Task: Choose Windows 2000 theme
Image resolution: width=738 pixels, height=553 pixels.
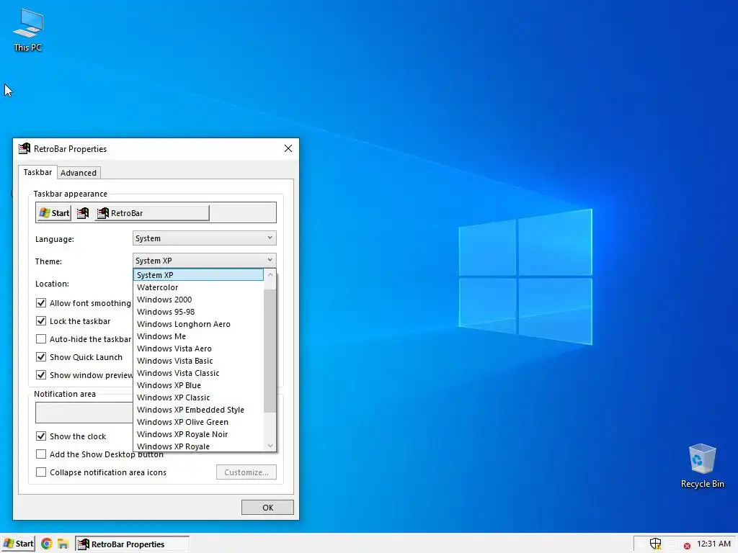Action: pyautogui.click(x=198, y=300)
